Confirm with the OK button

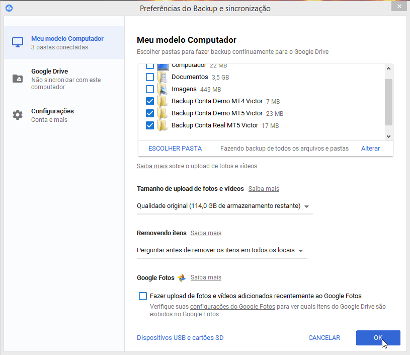tap(378, 338)
